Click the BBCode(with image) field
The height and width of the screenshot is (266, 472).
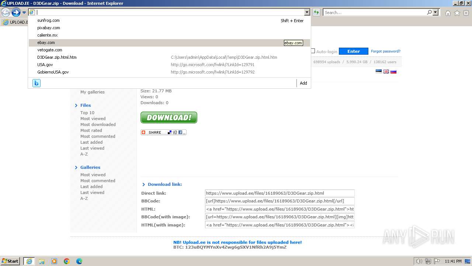(280, 217)
